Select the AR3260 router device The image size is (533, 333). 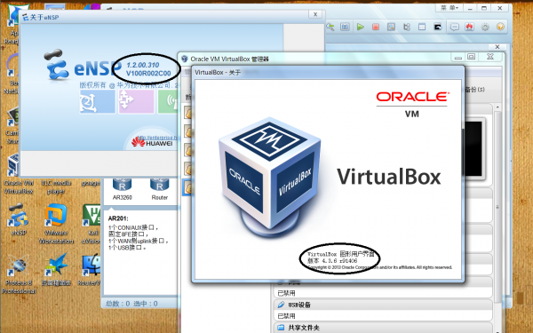click(x=122, y=189)
